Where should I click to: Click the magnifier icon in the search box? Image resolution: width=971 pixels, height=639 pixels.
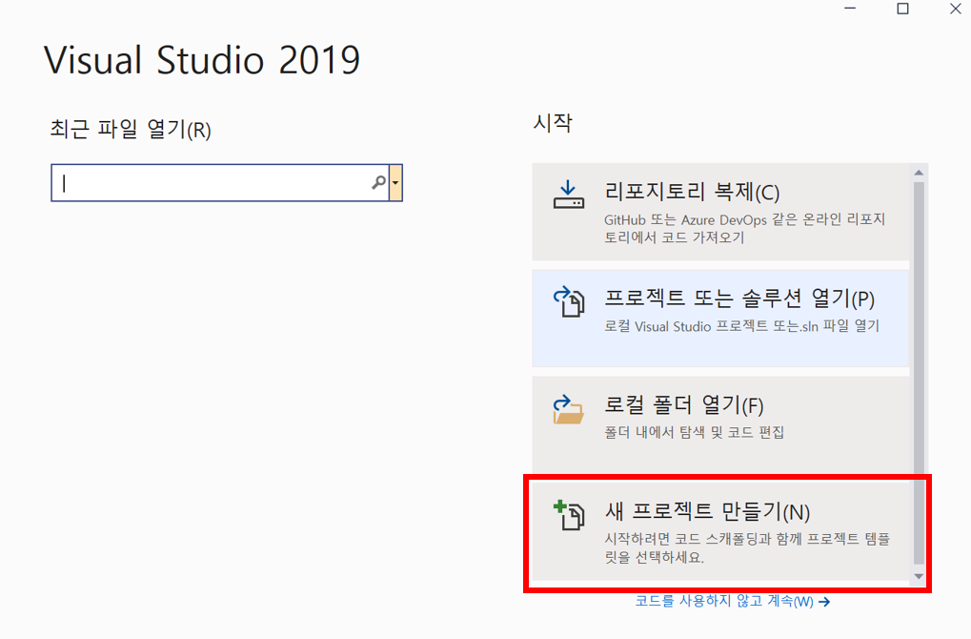(378, 182)
